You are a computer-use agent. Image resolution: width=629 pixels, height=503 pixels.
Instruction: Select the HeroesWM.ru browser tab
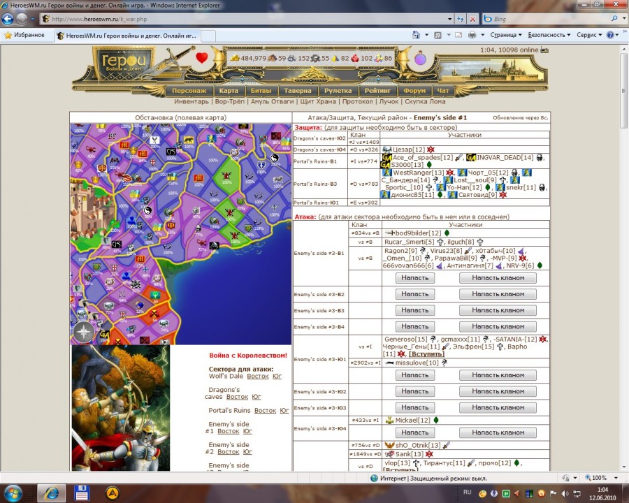pos(128,36)
